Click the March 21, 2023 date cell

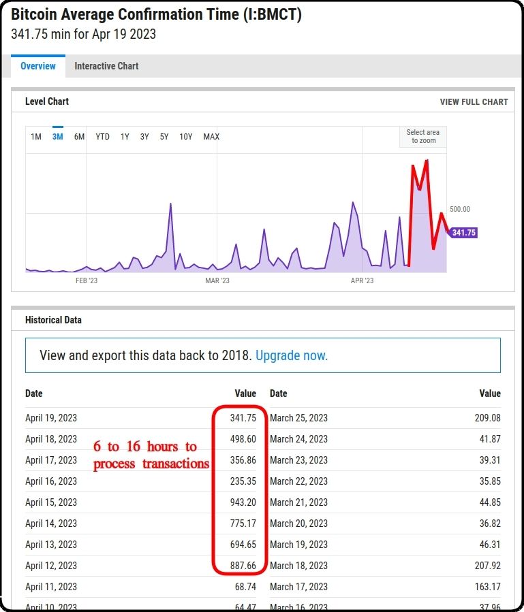(x=298, y=502)
